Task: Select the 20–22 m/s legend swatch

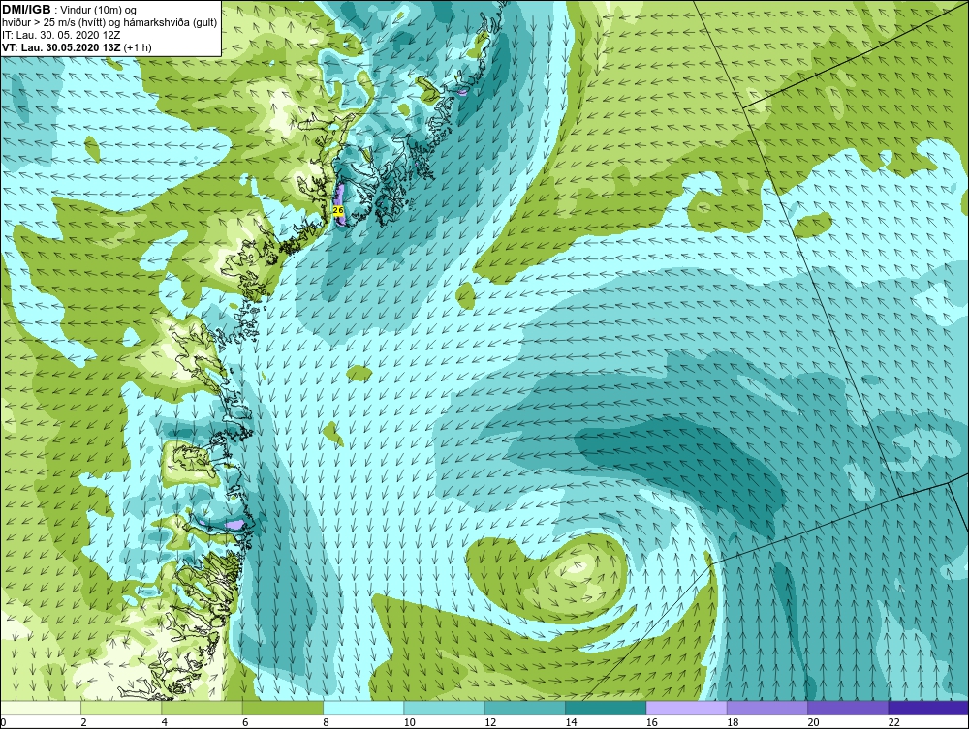Action: pos(848,708)
